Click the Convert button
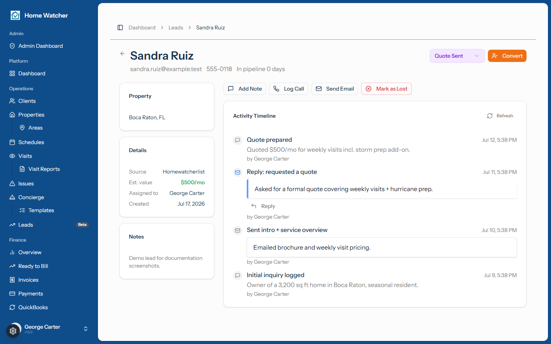This screenshot has height=344, width=551. pos(507,56)
